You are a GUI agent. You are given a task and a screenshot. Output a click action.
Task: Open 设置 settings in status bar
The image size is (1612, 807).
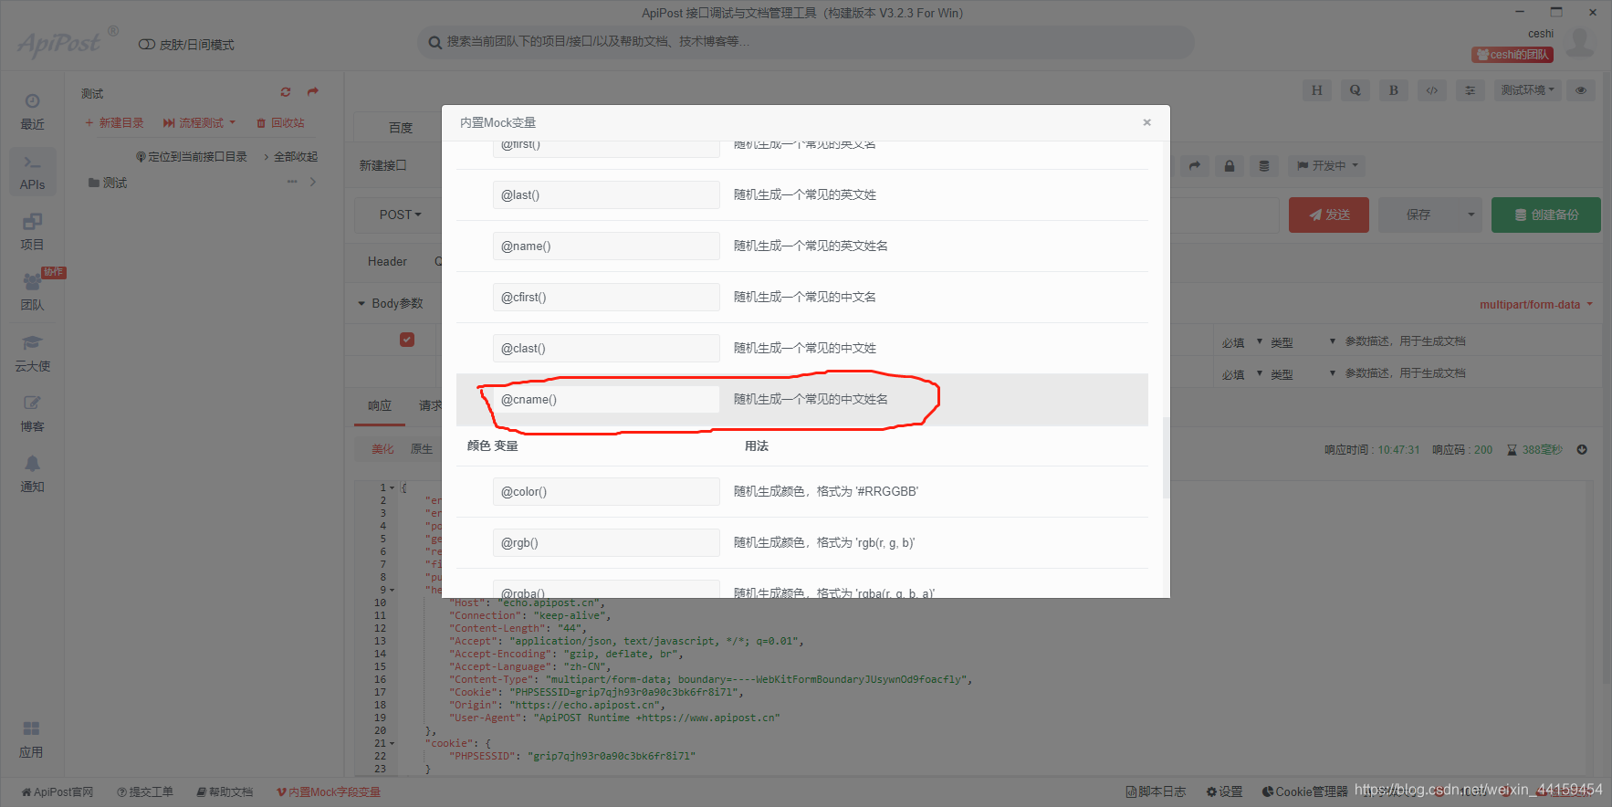[x=1224, y=792]
